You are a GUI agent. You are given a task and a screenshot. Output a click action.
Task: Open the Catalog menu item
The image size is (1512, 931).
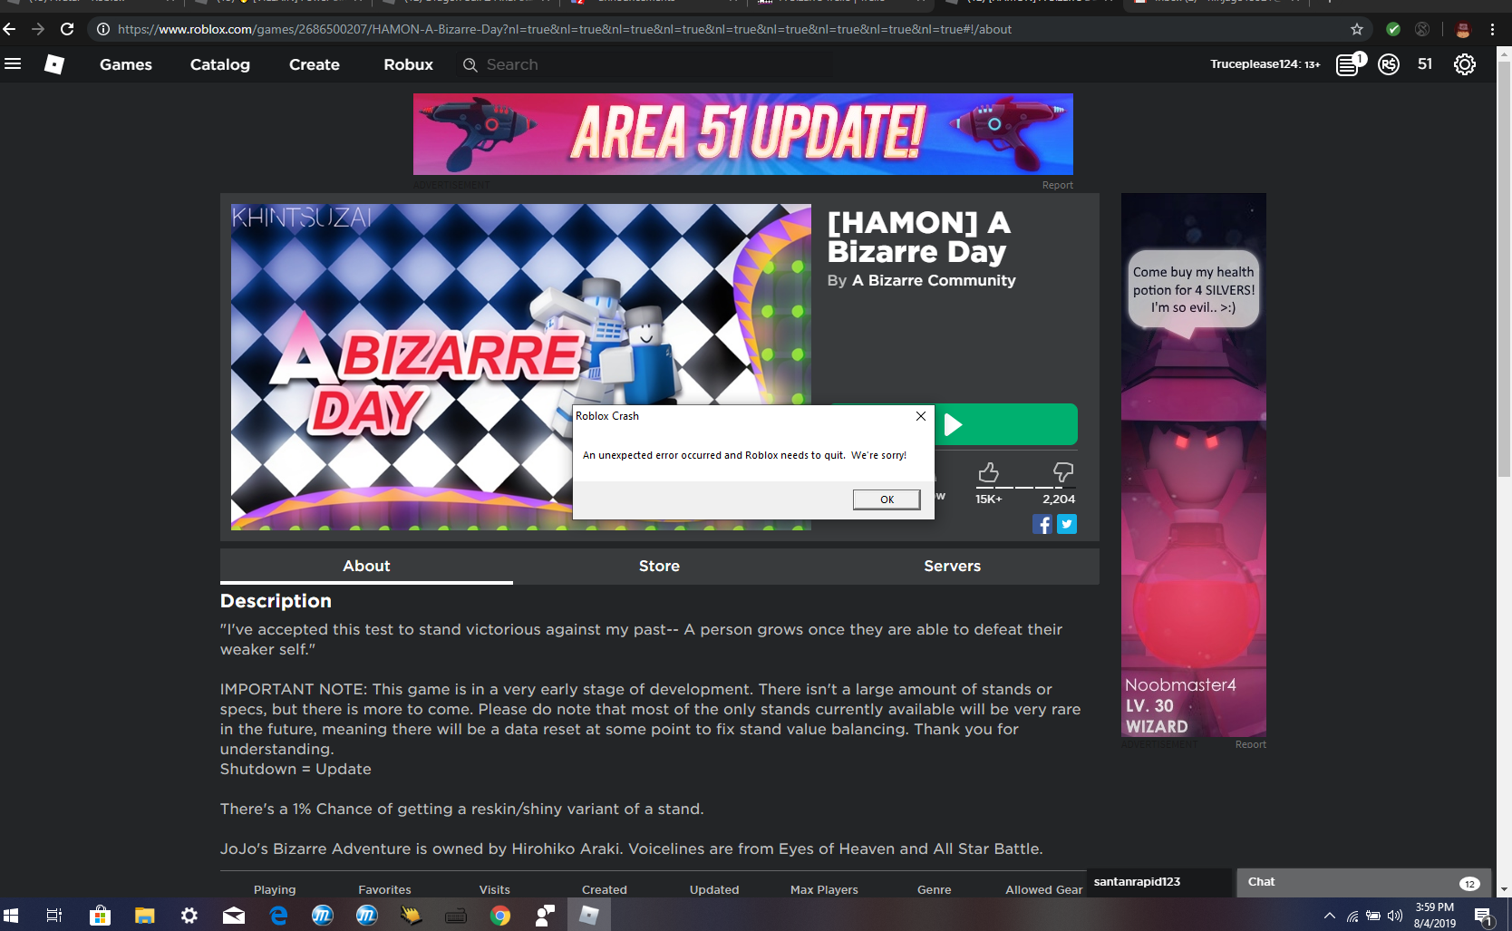(220, 64)
